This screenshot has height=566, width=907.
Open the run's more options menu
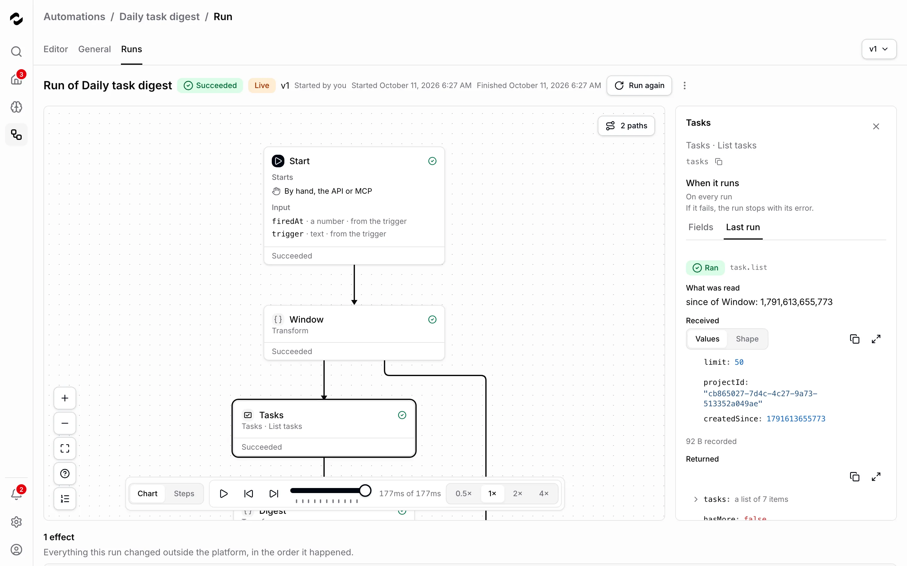coord(684,86)
